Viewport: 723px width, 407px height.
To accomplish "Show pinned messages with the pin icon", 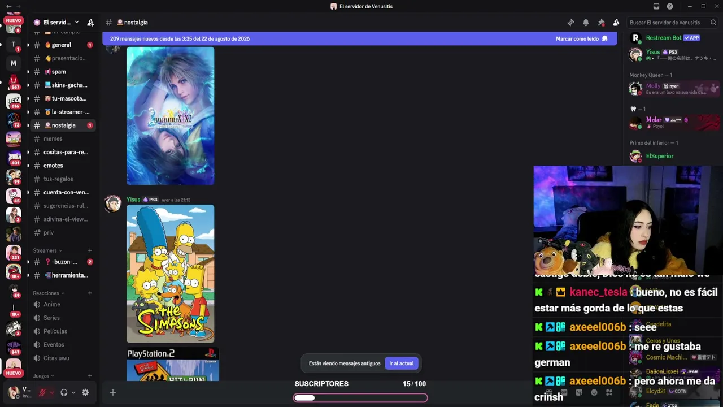I will pos(601,23).
